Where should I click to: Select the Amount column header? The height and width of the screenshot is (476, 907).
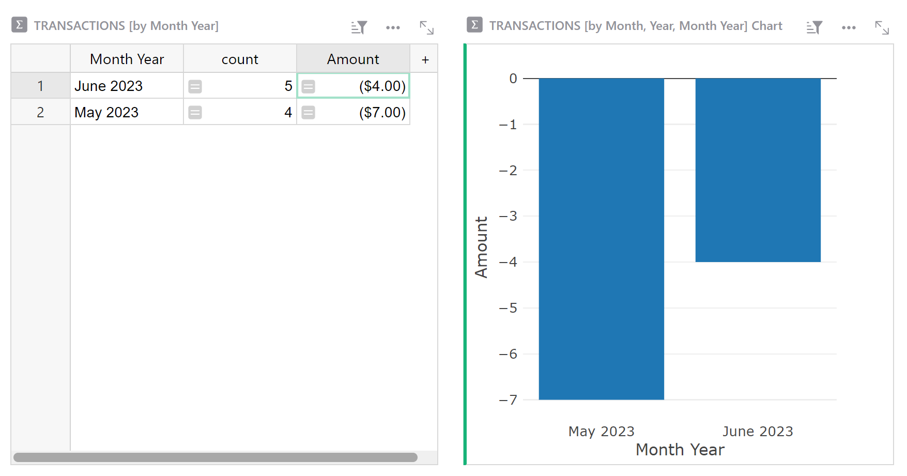tap(353, 59)
